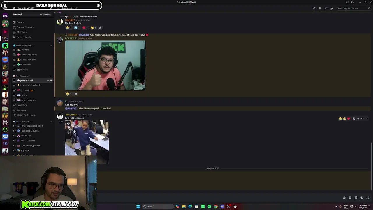Switch to the announcements channel
This screenshot has height=210, width=373.
(x=32, y=60)
